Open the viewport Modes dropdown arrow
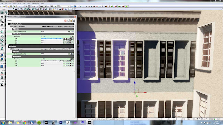This screenshot has height=125, width=223. click(10, 9)
